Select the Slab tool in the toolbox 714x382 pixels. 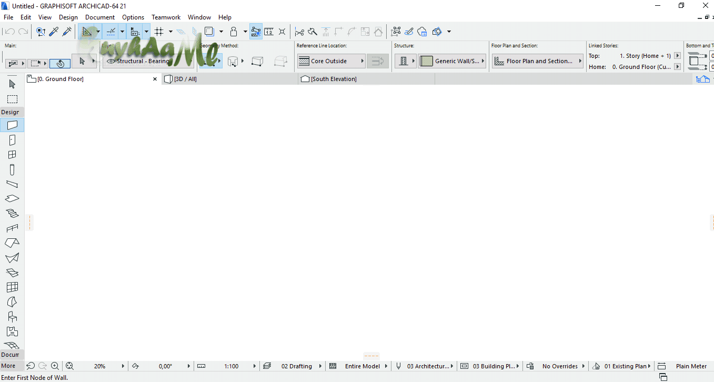(x=12, y=198)
